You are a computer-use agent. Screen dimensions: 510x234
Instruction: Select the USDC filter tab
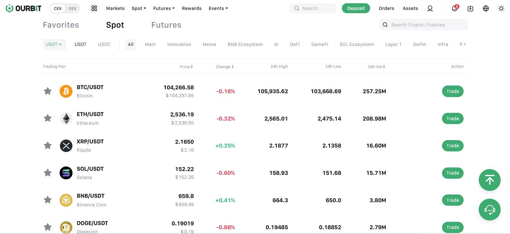(x=104, y=44)
